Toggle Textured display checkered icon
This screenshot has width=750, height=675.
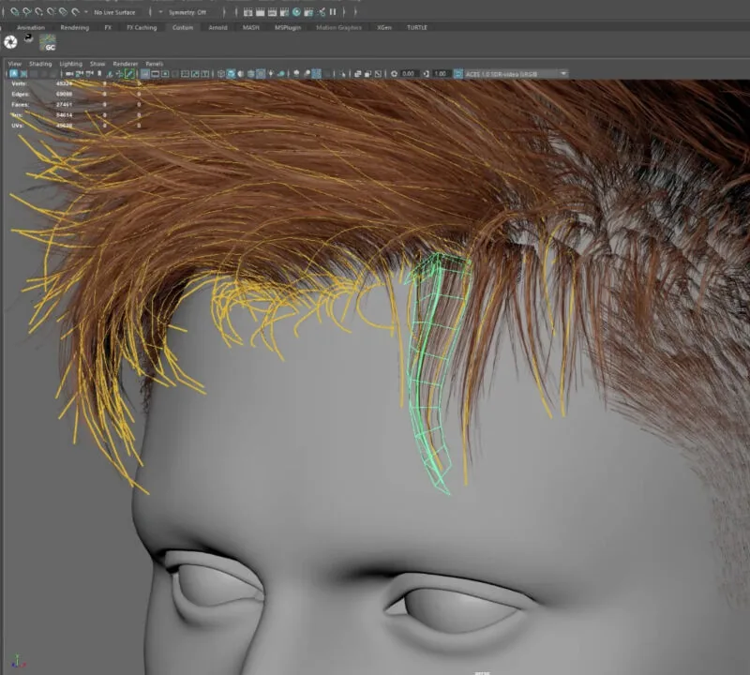261,74
